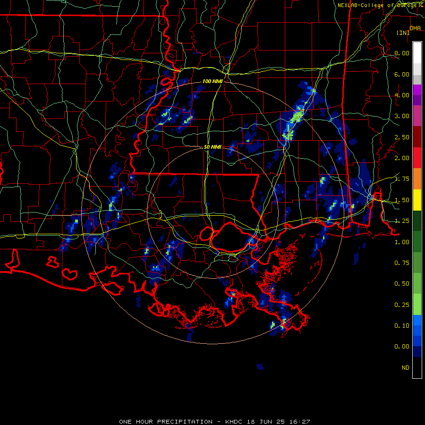The width and height of the screenshot is (425, 425).
Task: Click the 1.00 legend value
Action: (x=402, y=242)
